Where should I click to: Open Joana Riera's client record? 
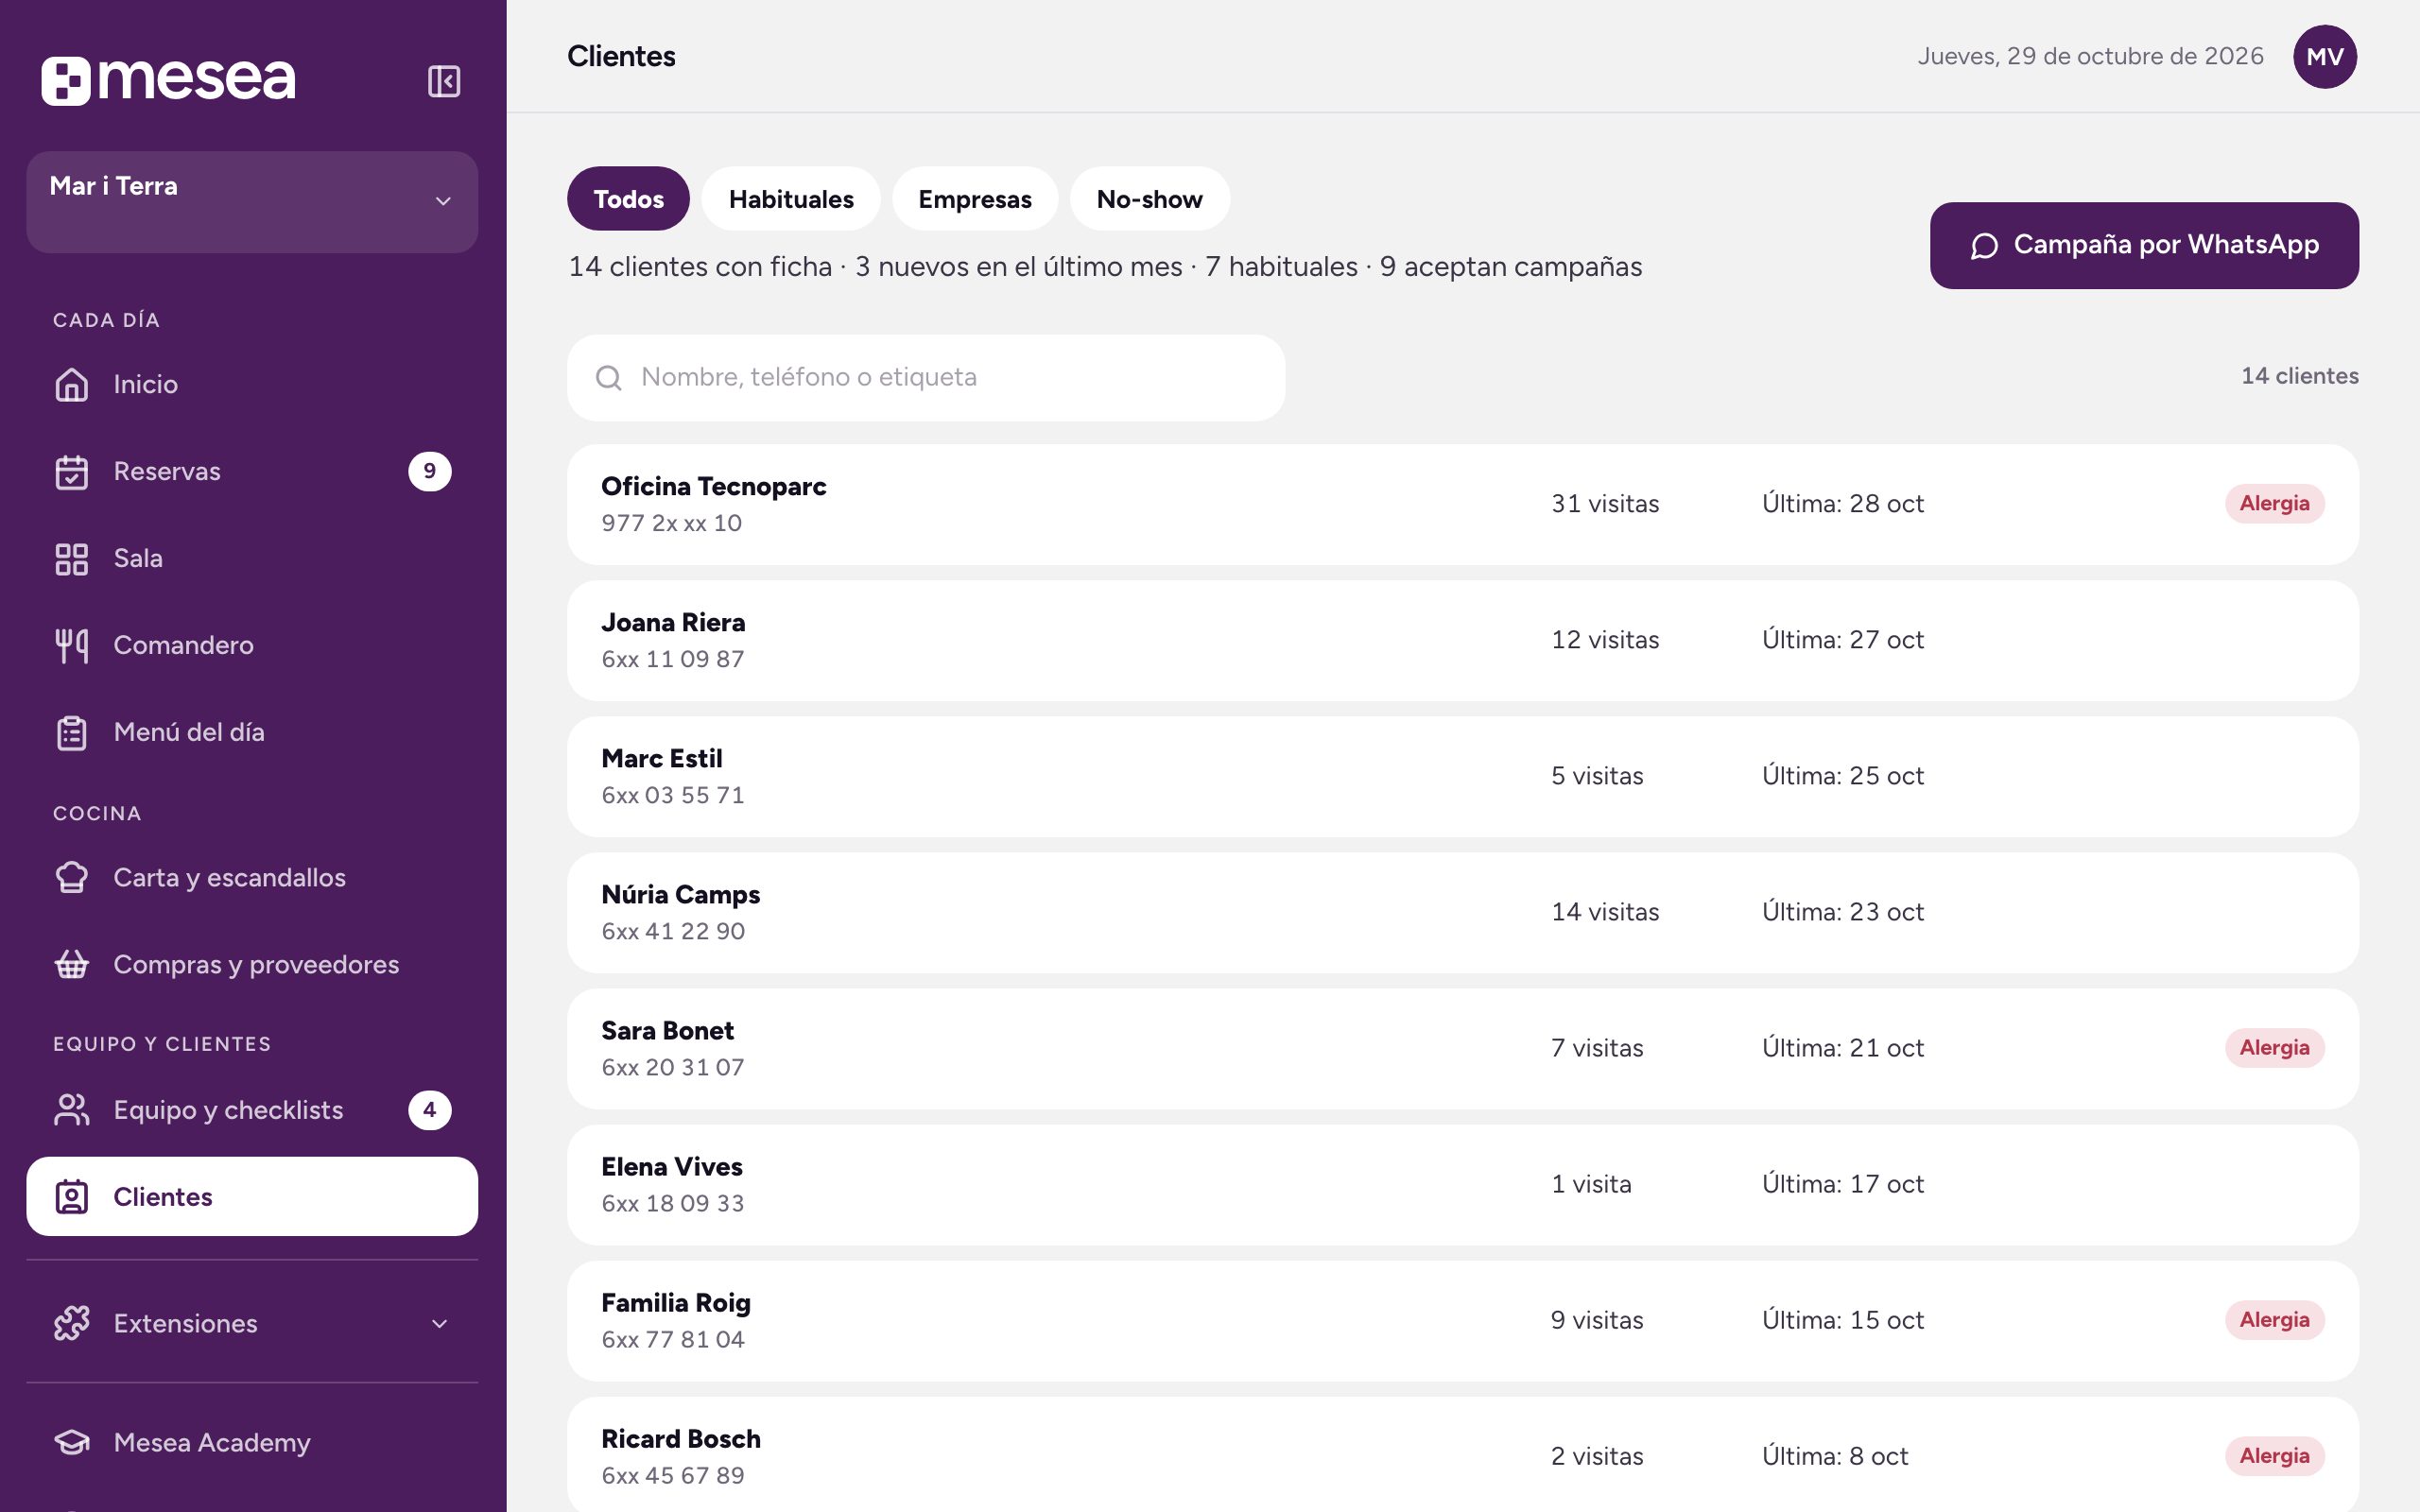click(x=1463, y=641)
